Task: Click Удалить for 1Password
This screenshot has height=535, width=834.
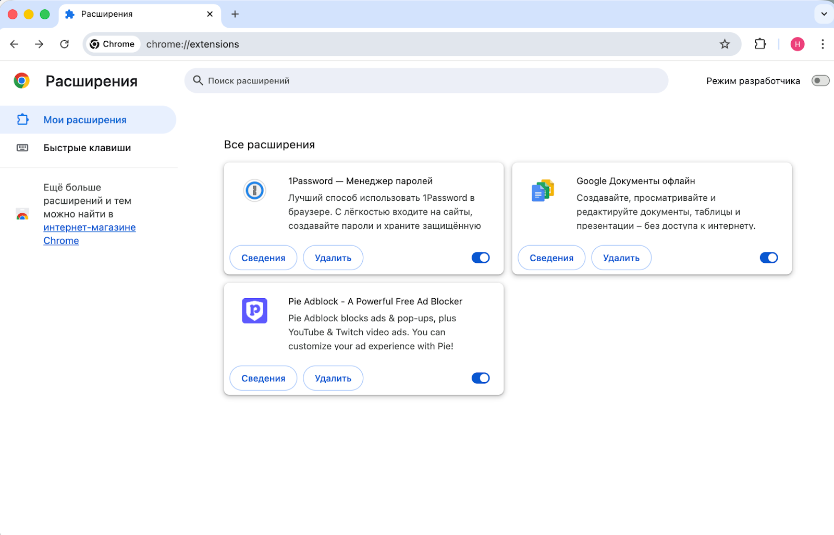Action: (333, 258)
